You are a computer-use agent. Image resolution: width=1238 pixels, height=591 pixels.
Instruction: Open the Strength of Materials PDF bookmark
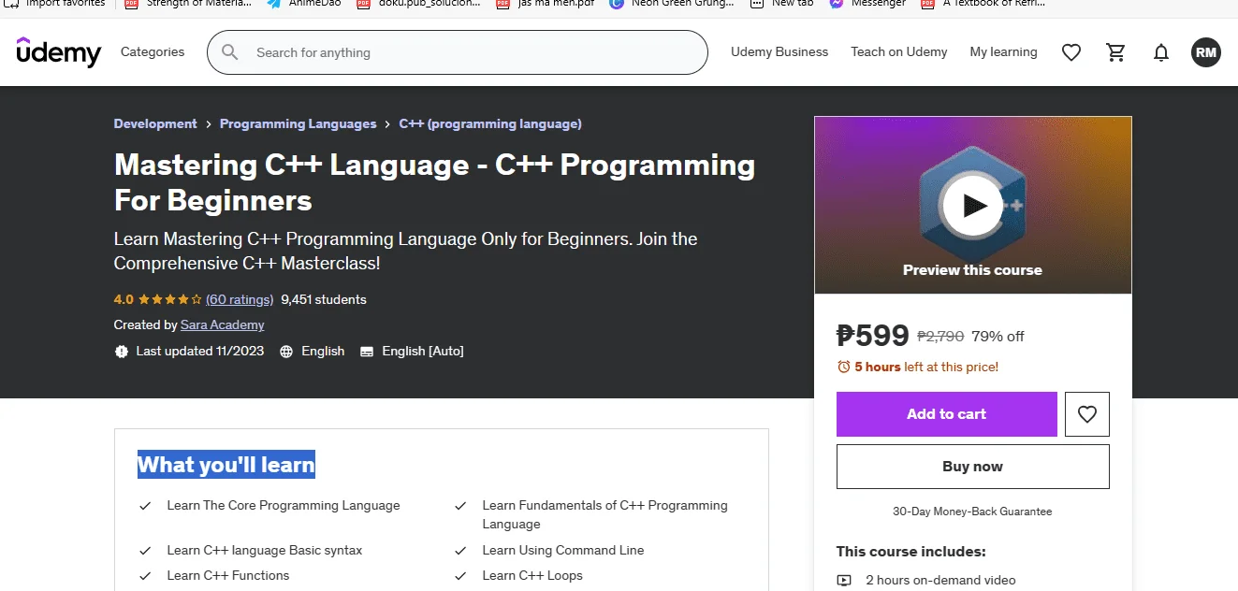click(x=188, y=4)
